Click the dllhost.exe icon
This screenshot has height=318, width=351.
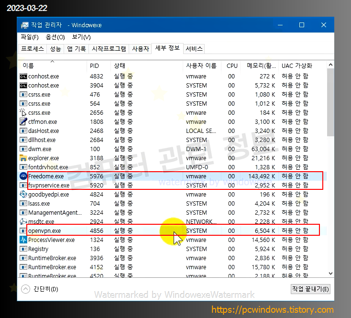pyautogui.click(x=23, y=140)
